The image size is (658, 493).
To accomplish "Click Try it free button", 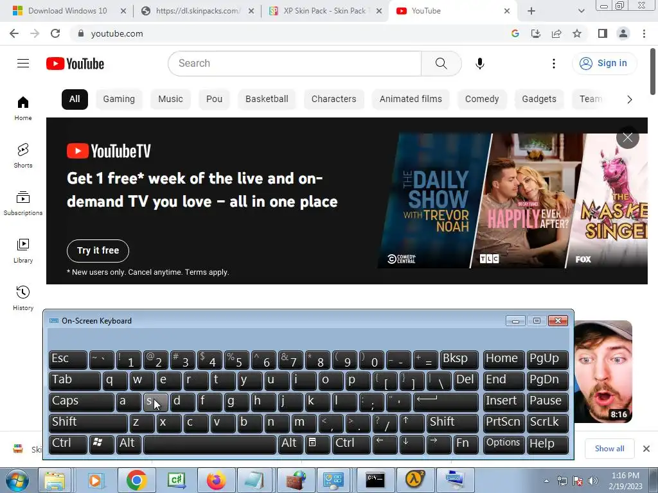I will (x=98, y=251).
